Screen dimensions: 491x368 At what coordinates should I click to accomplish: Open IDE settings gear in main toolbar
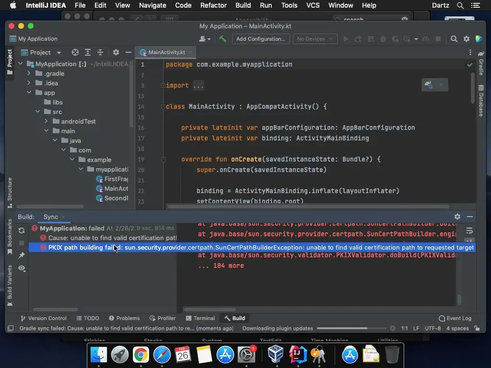(466, 39)
